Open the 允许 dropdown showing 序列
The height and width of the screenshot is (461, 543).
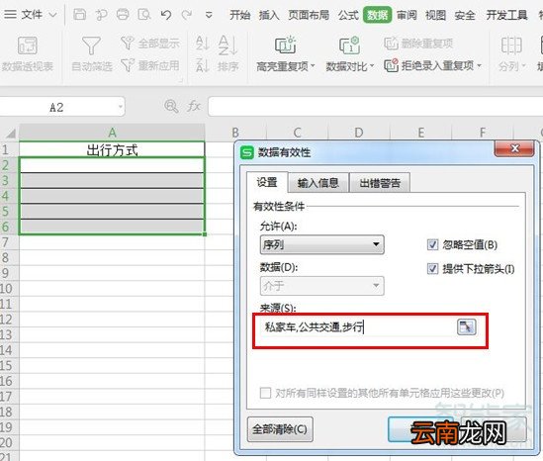pos(321,245)
